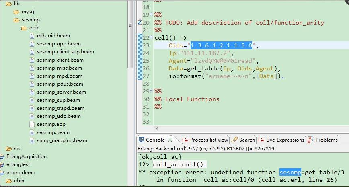Click the sesnmp_pdus.beam file icon
The height and width of the screenshot is (187, 349).
32,84
